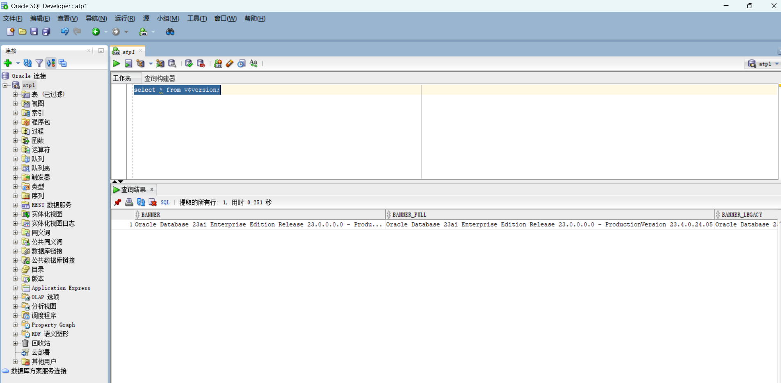Close the 查询结果 tab
Screen dimensions: 781x383
tap(152, 189)
